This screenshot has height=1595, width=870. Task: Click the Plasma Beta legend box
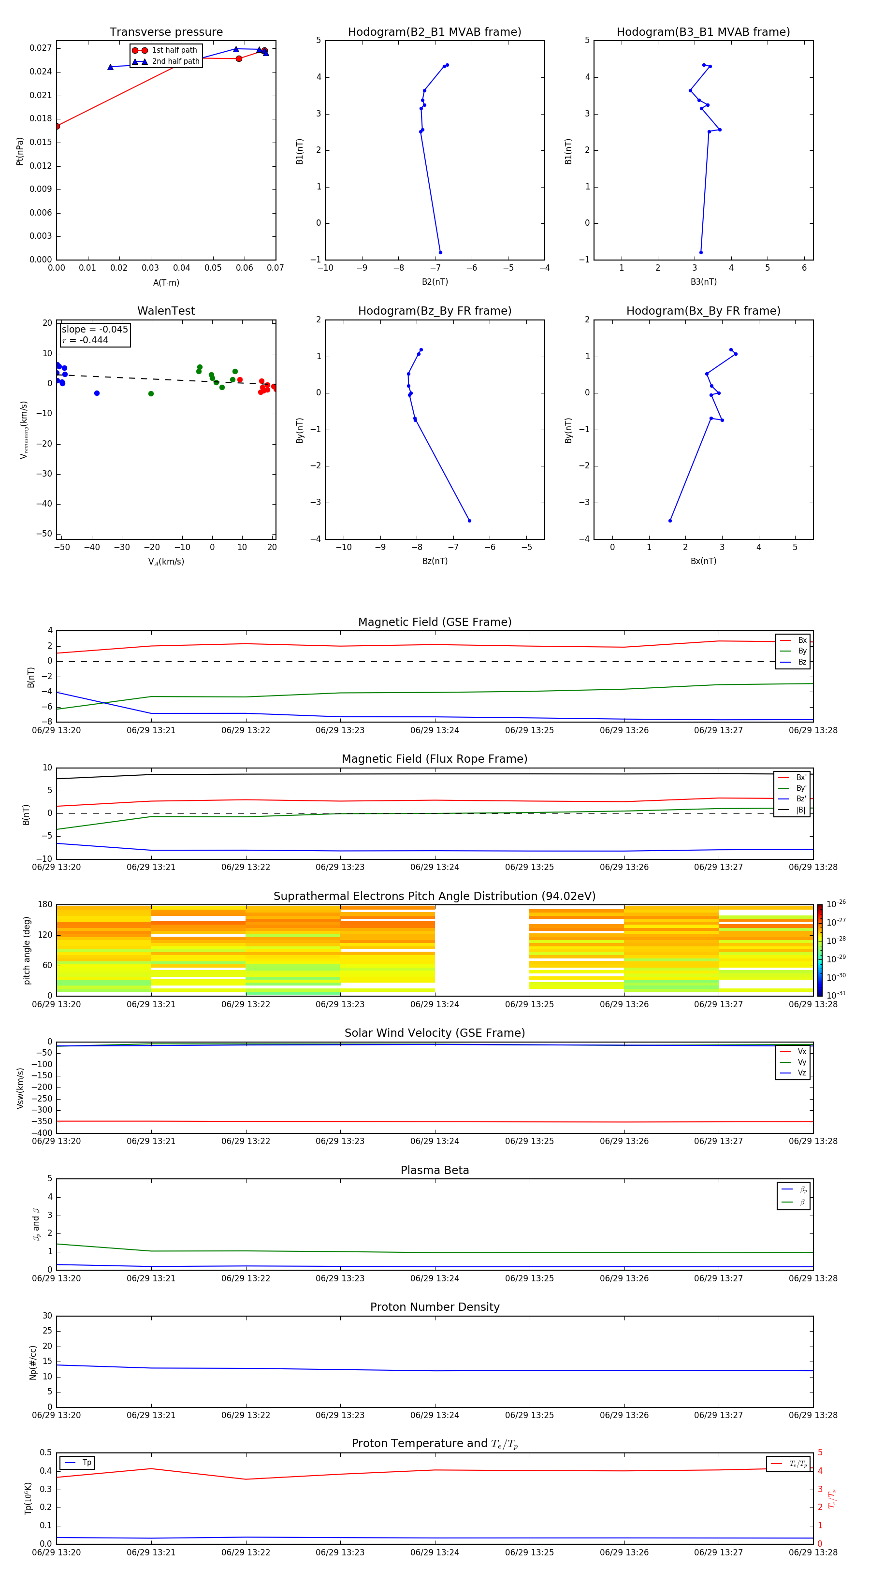point(793,1196)
